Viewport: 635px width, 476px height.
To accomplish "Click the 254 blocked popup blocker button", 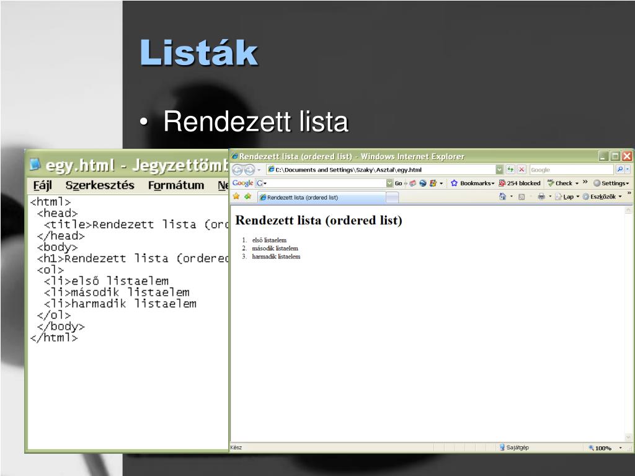I will pyautogui.click(x=520, y=183).
